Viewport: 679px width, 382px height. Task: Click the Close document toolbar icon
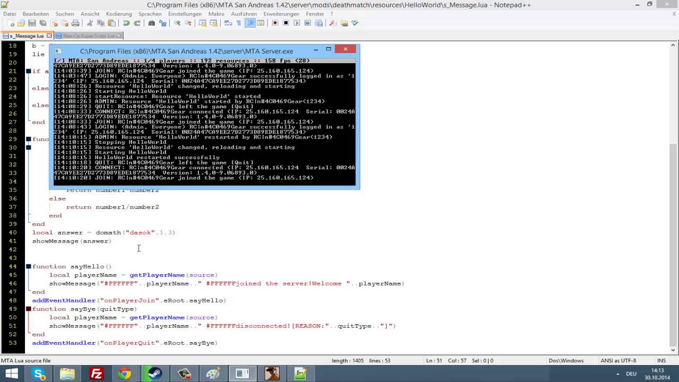click(x=54, y=23)
